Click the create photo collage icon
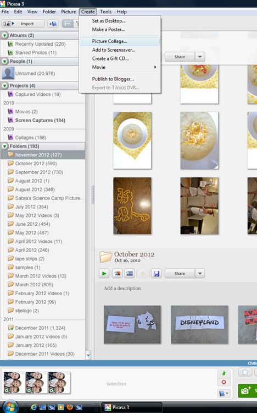The width and height of the screenshot is (257, 413). pyautogui.click(x=118, y=273)
